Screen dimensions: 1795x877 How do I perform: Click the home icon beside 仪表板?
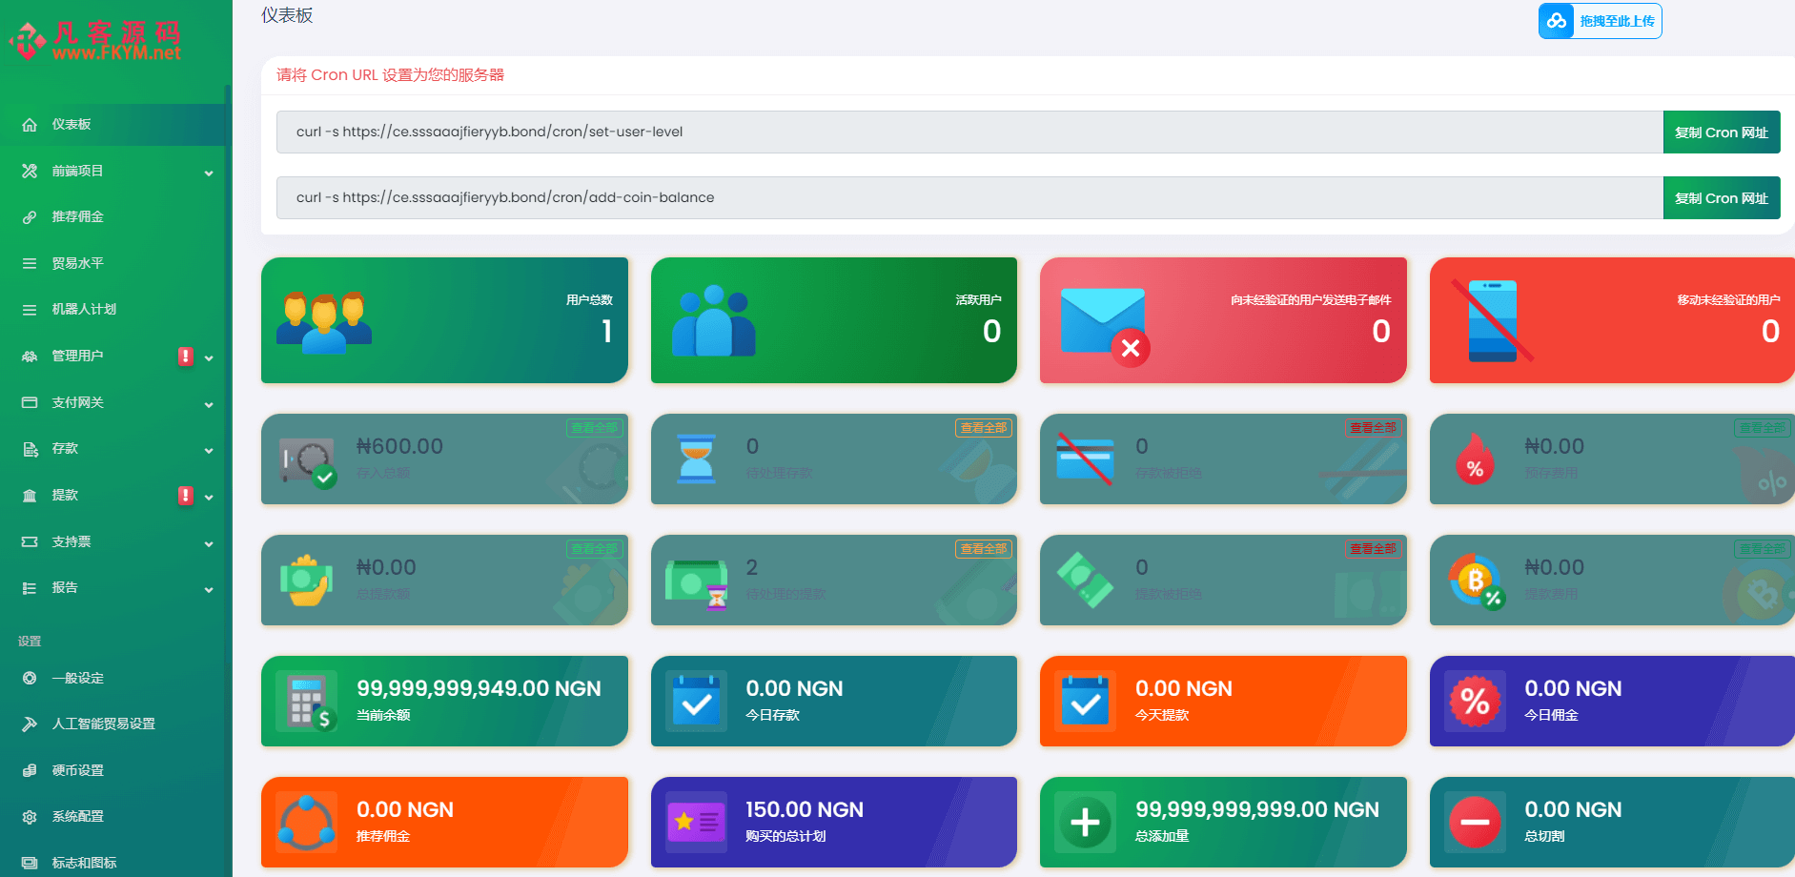click(30, 125)
